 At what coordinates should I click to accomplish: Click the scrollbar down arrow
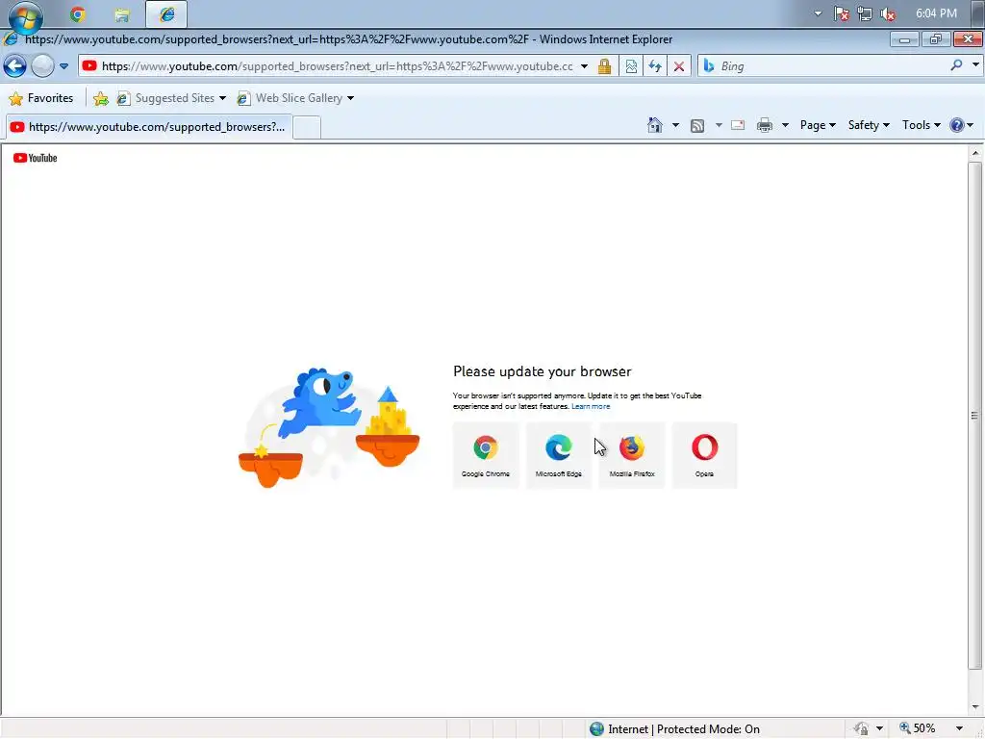(975, 707)
